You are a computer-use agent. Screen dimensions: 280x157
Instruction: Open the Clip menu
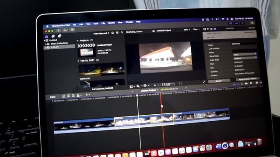[x=103, y=23]
